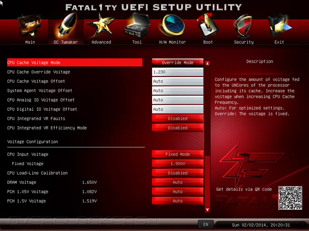Select the CPU Cache Voltage Mode row
Viewport: 309px width, 231px height.
[75, 63]
